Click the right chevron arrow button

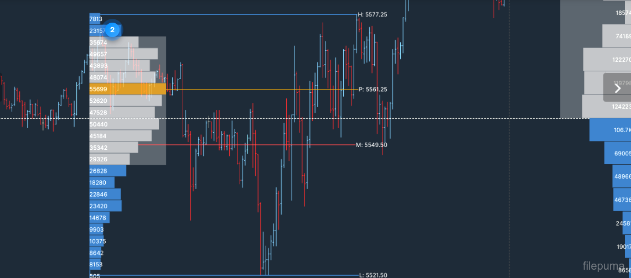coord(618,88)
